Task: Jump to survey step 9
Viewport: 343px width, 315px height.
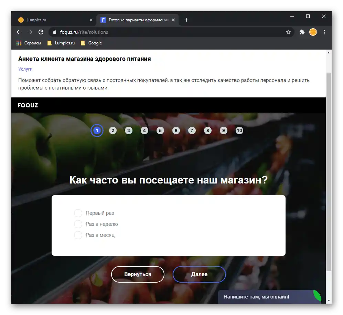Action: [x=224, y=131]
